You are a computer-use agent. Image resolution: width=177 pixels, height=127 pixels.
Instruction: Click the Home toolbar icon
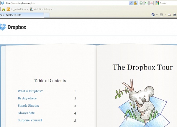point(153,15)
